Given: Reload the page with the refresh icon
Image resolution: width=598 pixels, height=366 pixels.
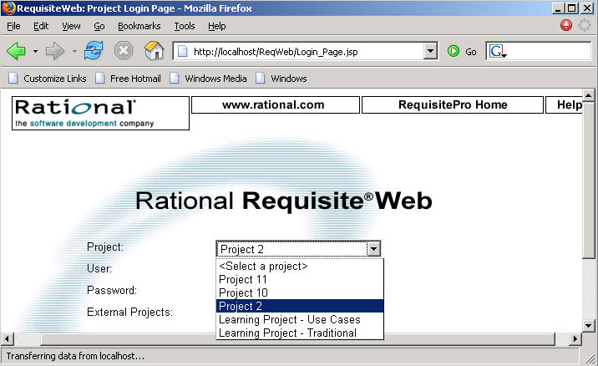Looking at the screenshot, I should (93, 51).
